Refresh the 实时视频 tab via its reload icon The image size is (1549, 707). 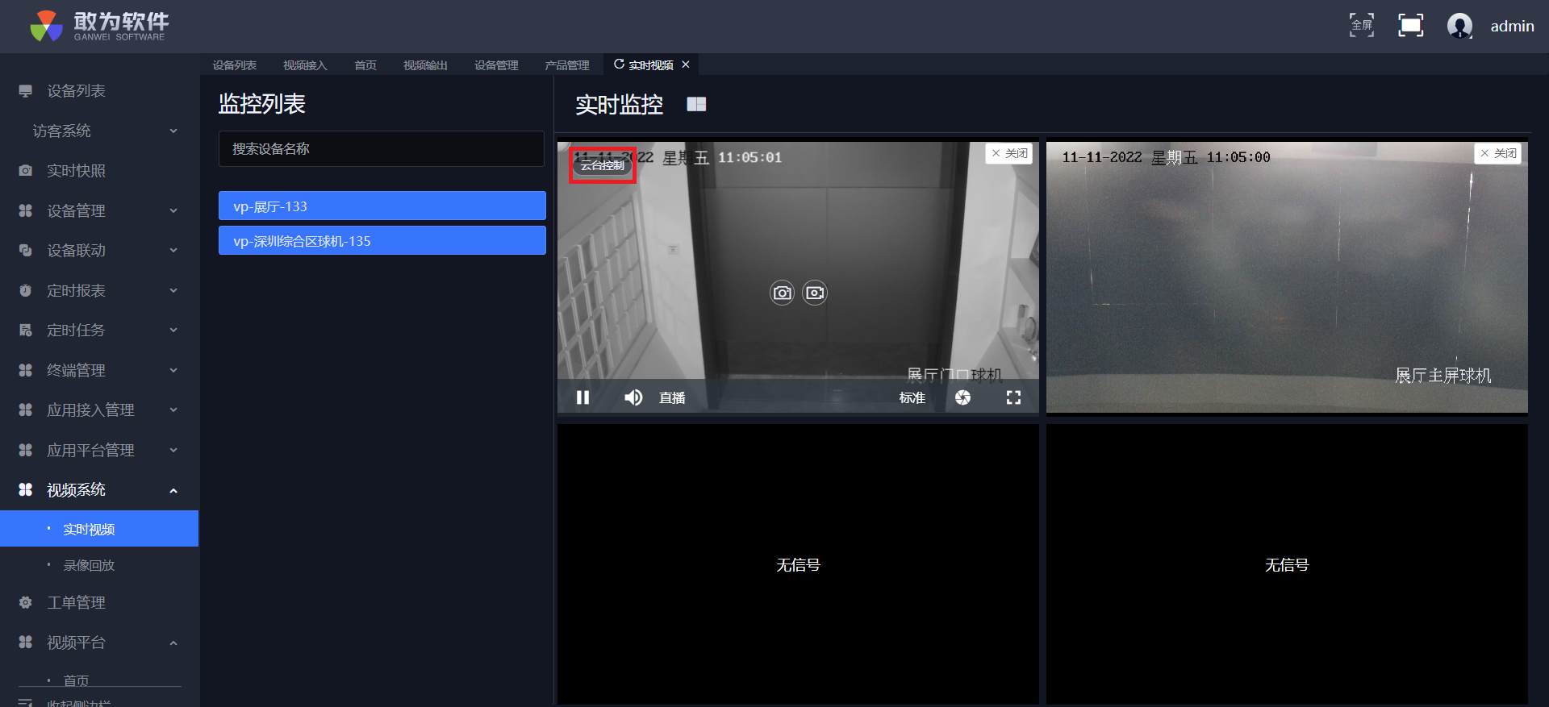coord(619,64)
